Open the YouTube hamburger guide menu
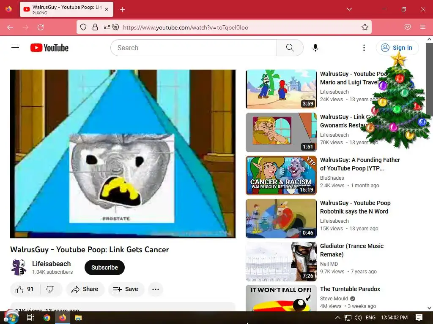The image size is (433, 324). coord(15,48)
